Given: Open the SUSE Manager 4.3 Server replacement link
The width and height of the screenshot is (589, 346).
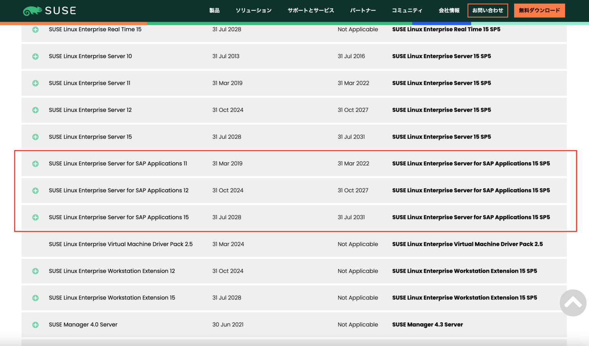Looking at the screenshot, I should pyautogui.click(x=428, y=325).
